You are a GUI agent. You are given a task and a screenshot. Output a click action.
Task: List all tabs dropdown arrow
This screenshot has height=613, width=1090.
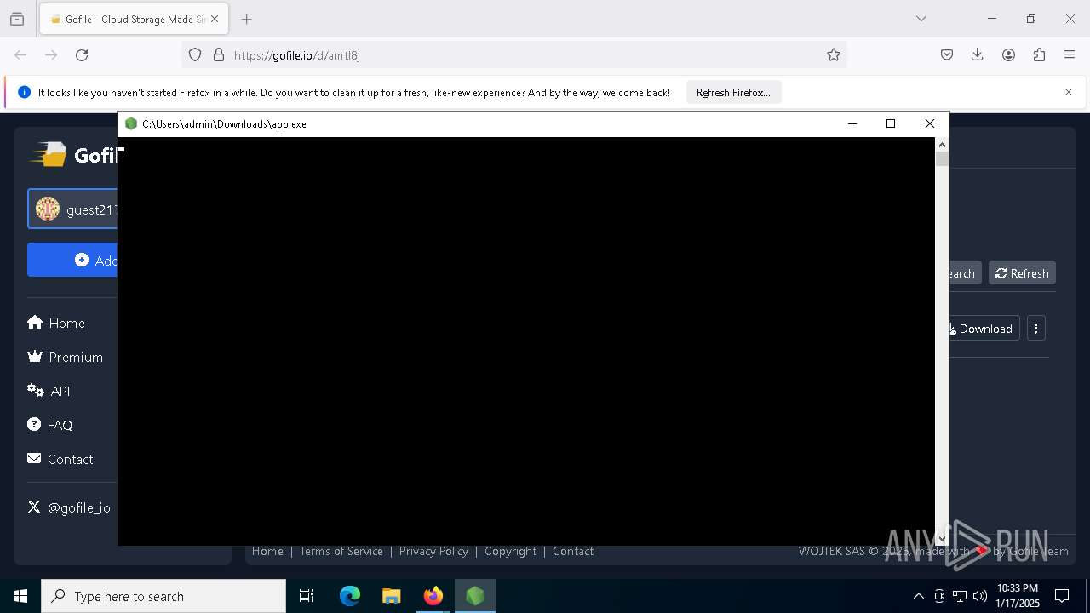pyautogui.click(x=921, y=19)
